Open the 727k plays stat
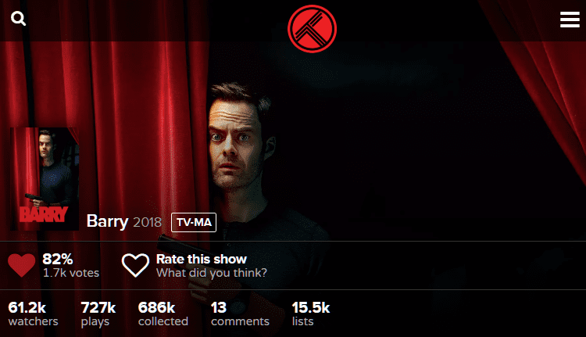The image size is (586, 337). tap(98, 314)
